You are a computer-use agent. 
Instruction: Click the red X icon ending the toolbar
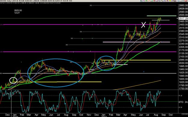point(186,1)
